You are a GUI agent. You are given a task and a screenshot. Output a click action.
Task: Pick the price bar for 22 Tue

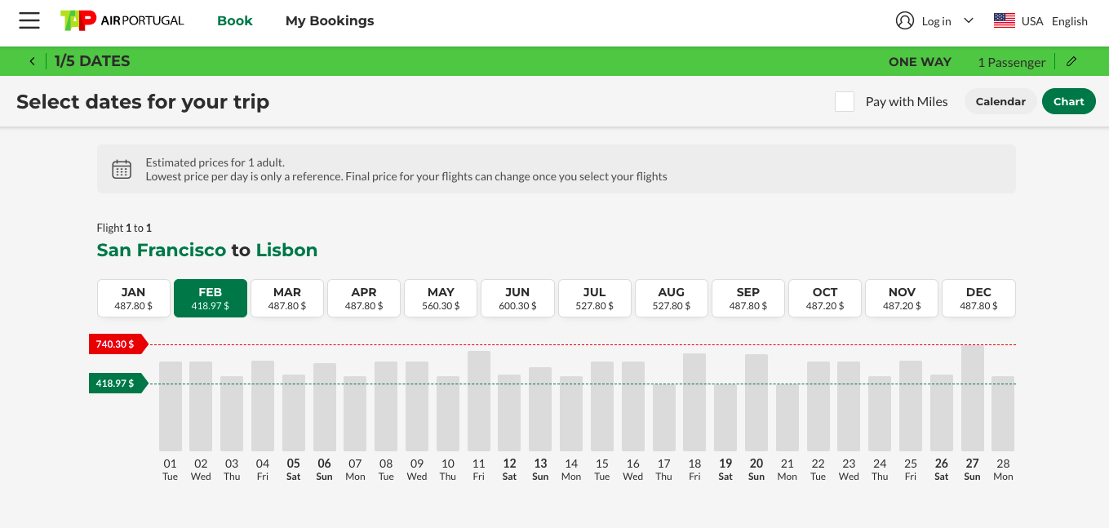click(818, 406)
